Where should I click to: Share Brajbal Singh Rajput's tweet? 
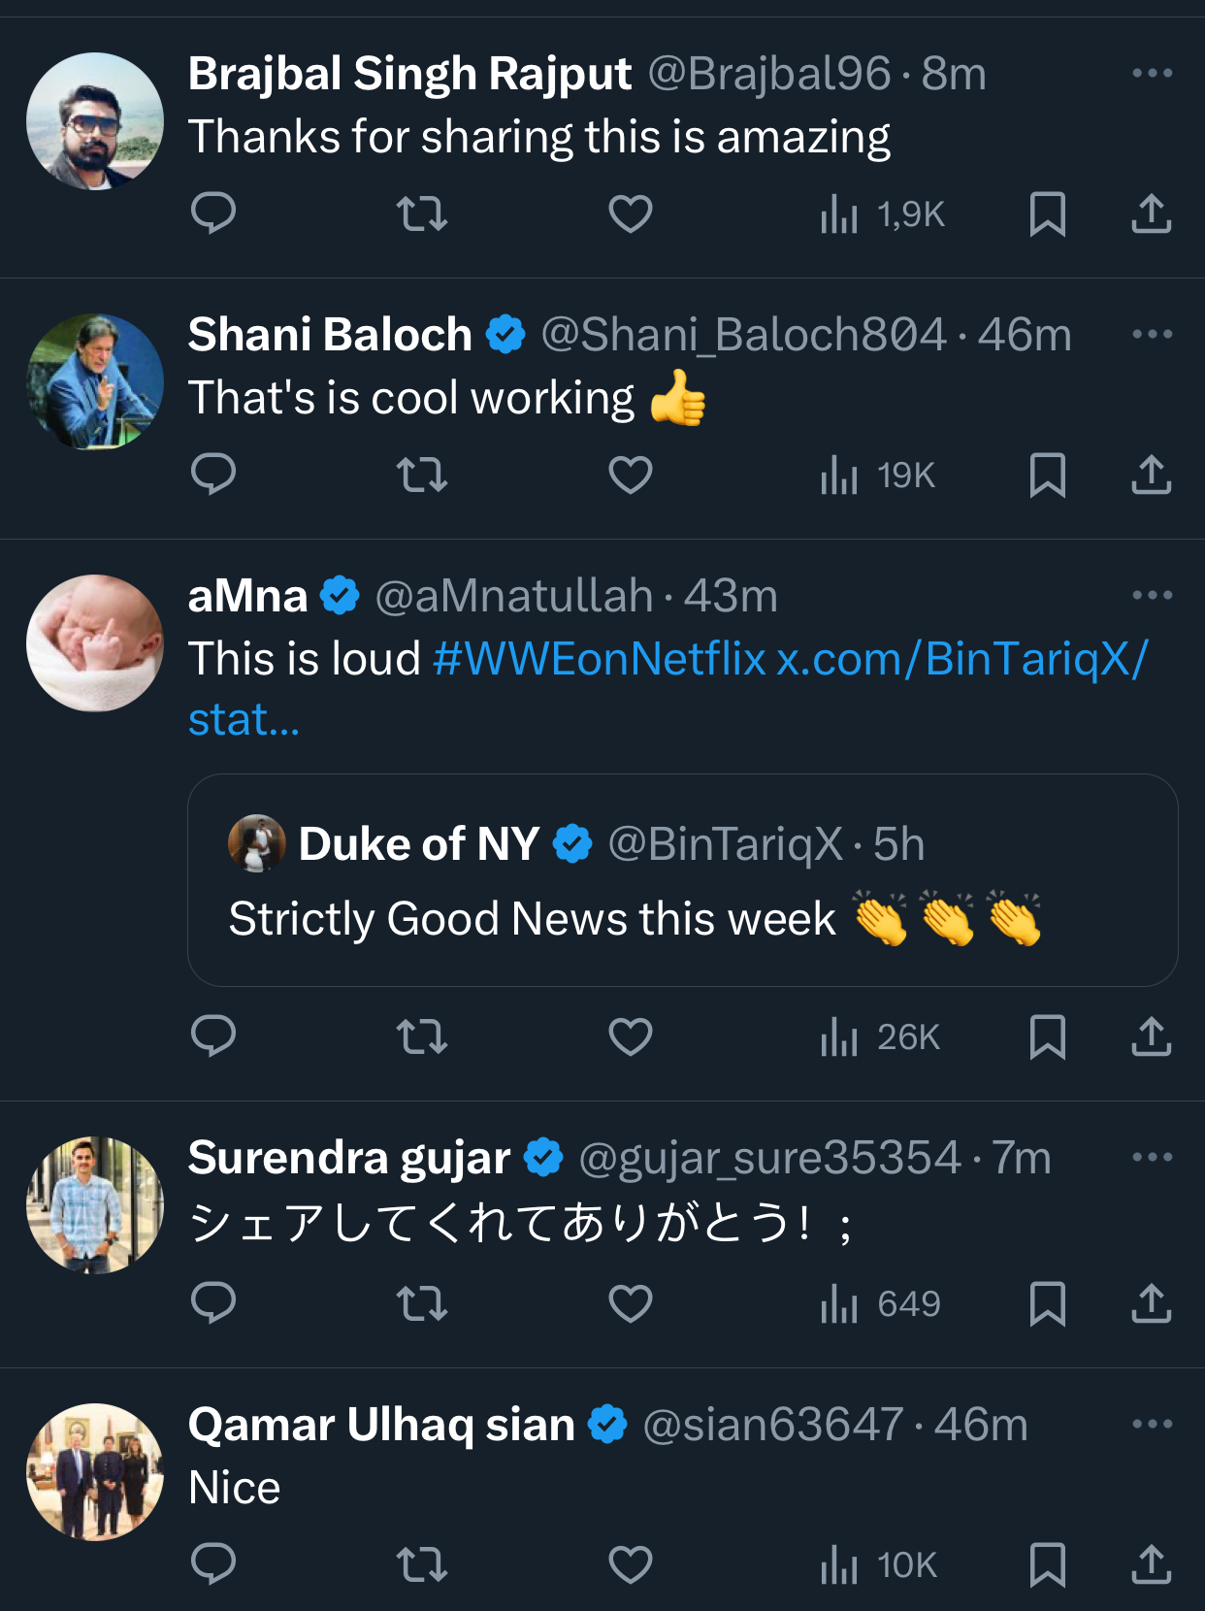click(x=1151, y=214)
